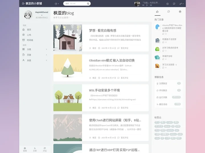Open popular post Ubuntu环境下iBus-Rime

point(172,28)
